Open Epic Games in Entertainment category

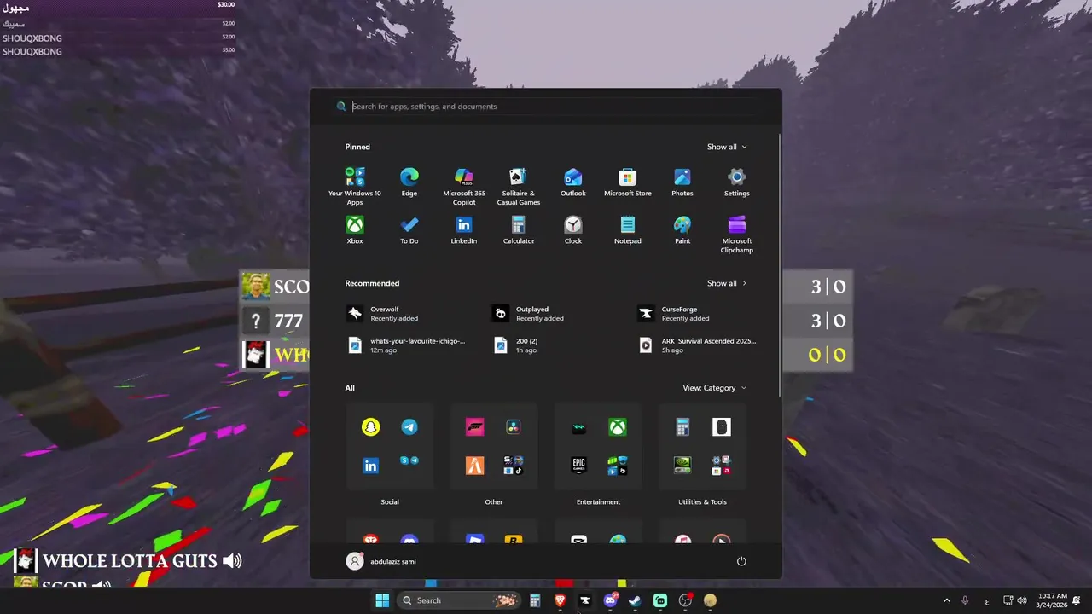[578, 466]
